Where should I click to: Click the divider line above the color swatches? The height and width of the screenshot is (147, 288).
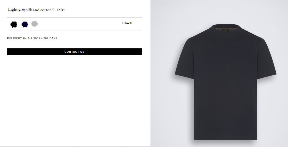pos(74,17)
